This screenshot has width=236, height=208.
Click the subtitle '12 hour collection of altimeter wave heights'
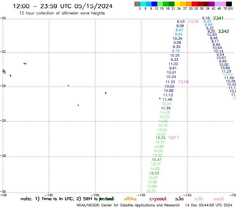(x=62, y=13)
